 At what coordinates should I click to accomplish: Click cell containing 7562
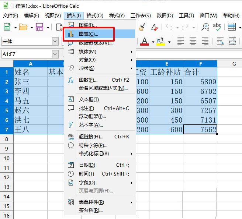pos(200,129)
